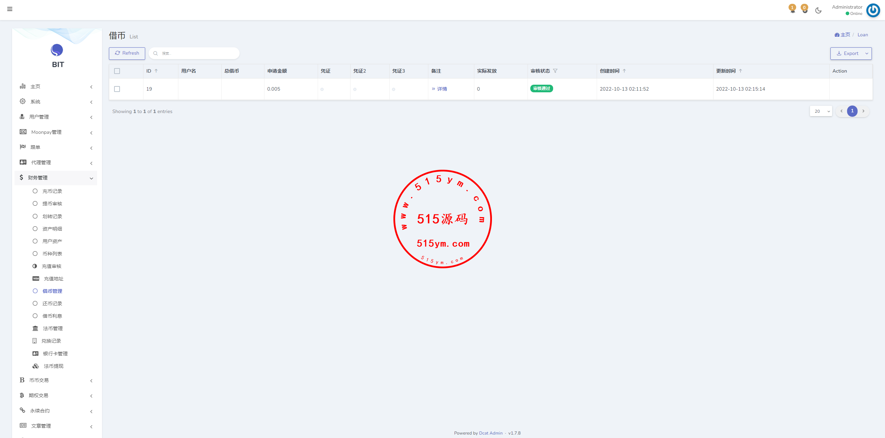This screenshot has height=438, width=885.
Task: Collapse the 财务管理 sidebar section
Action: (56, 178)
